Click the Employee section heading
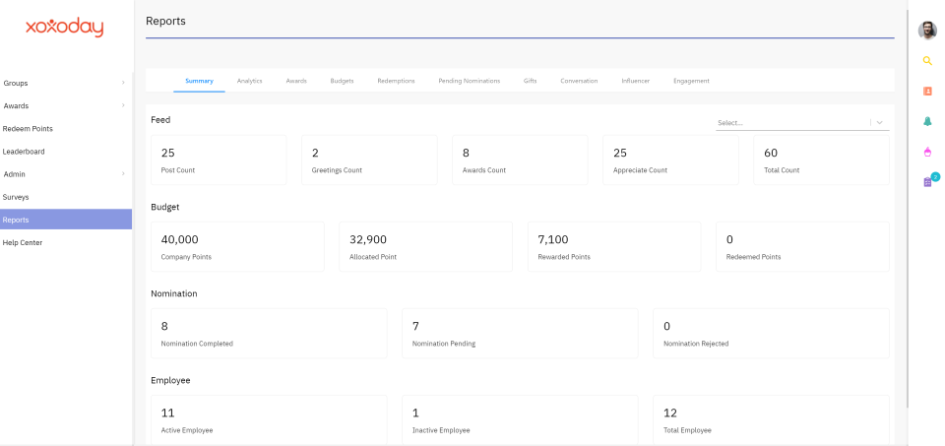The height and width of the screenshot is (446, 945). pos(170,380)
